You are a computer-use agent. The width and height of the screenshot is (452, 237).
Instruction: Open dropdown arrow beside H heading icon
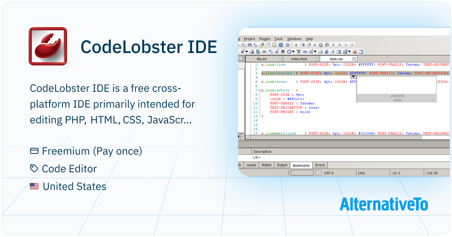247,52
